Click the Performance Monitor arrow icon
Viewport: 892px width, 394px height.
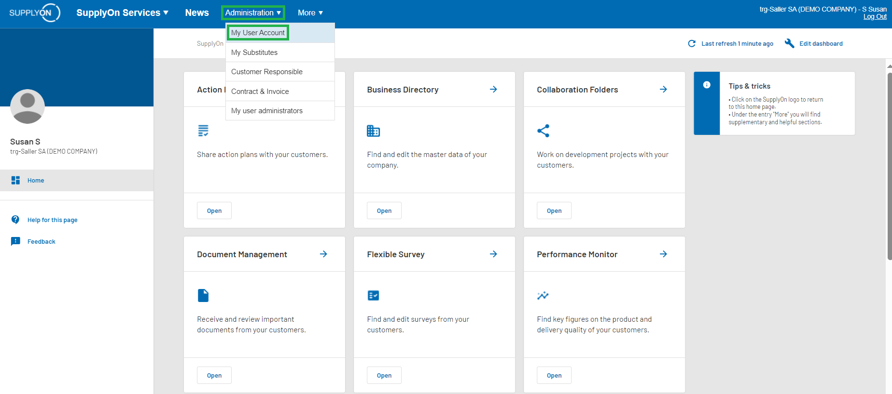[663, 254]
